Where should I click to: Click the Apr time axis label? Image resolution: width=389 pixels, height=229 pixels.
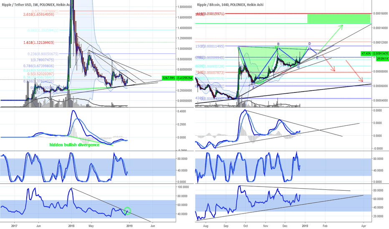pos(364,226)
